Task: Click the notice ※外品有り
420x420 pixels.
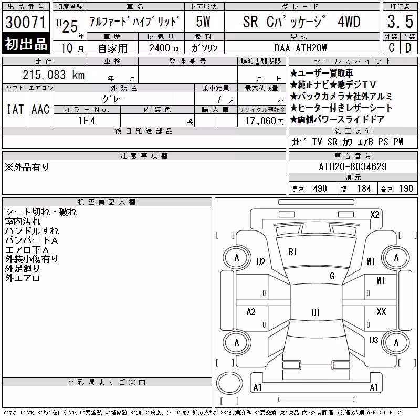Action: (27, 167)
